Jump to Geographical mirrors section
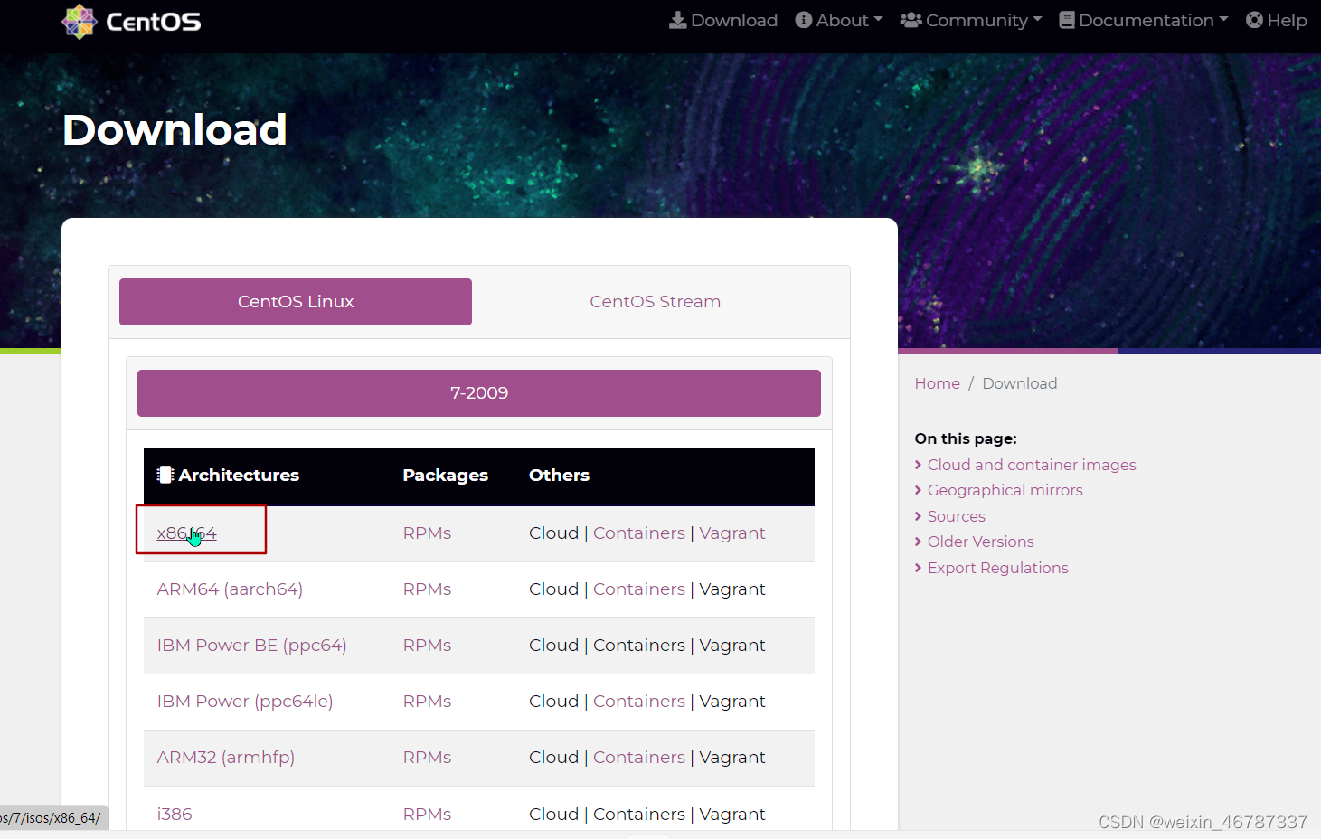Image resolution: width=1321 pixels, height=839 pixels. (1005, 490)
